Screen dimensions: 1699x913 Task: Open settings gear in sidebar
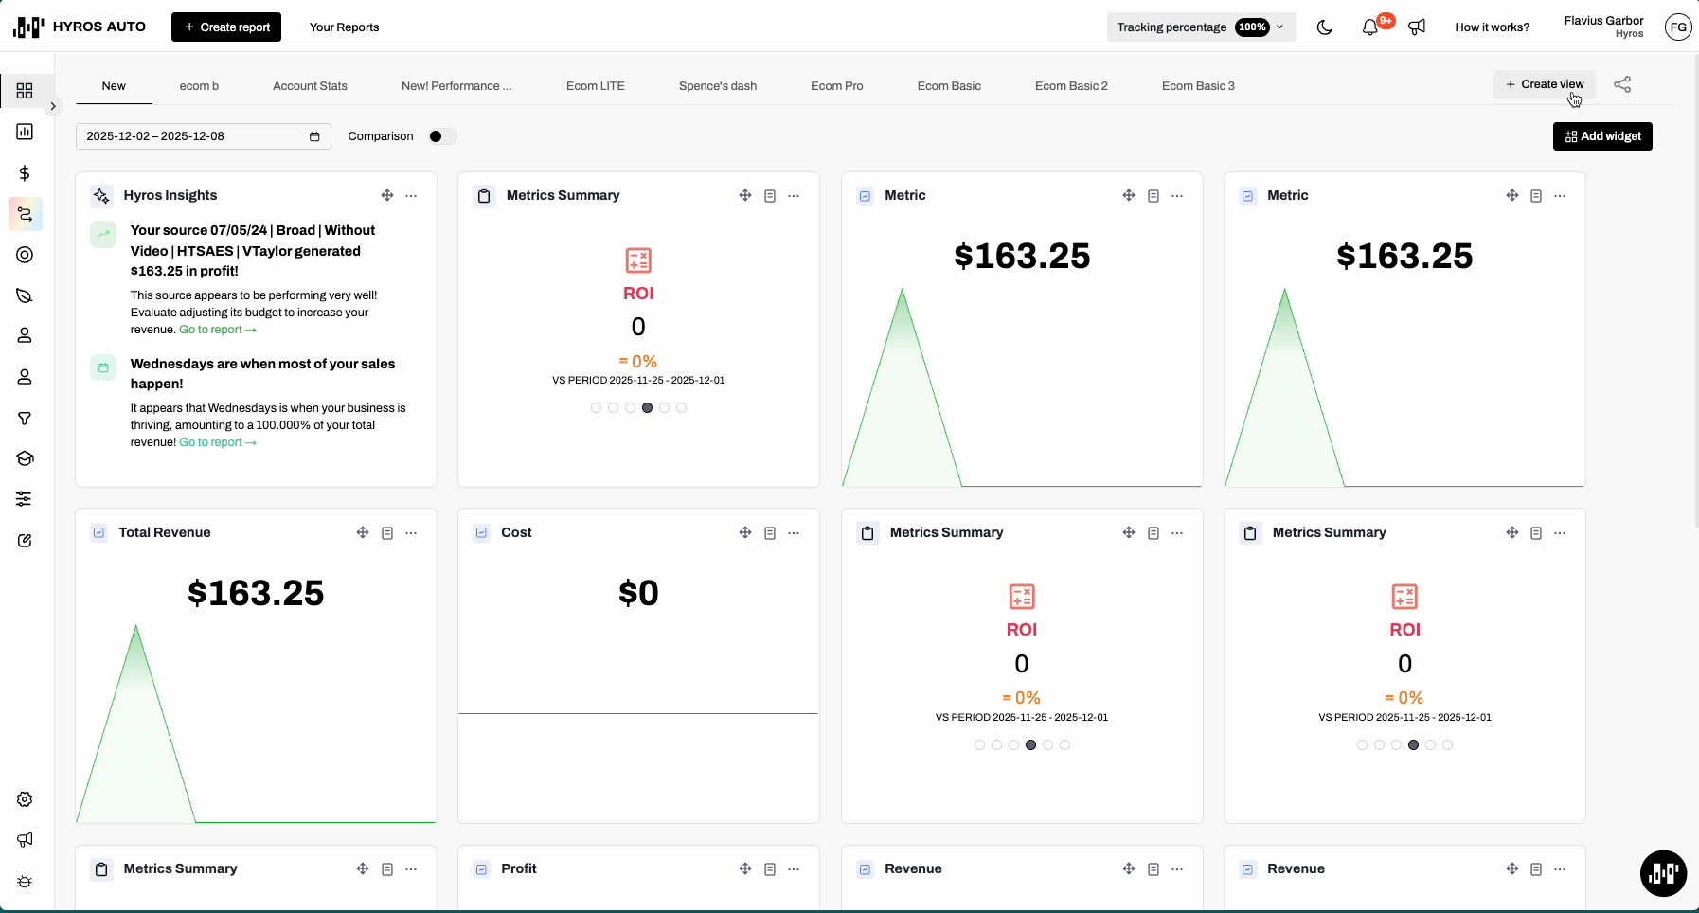(x=25, y=799)
